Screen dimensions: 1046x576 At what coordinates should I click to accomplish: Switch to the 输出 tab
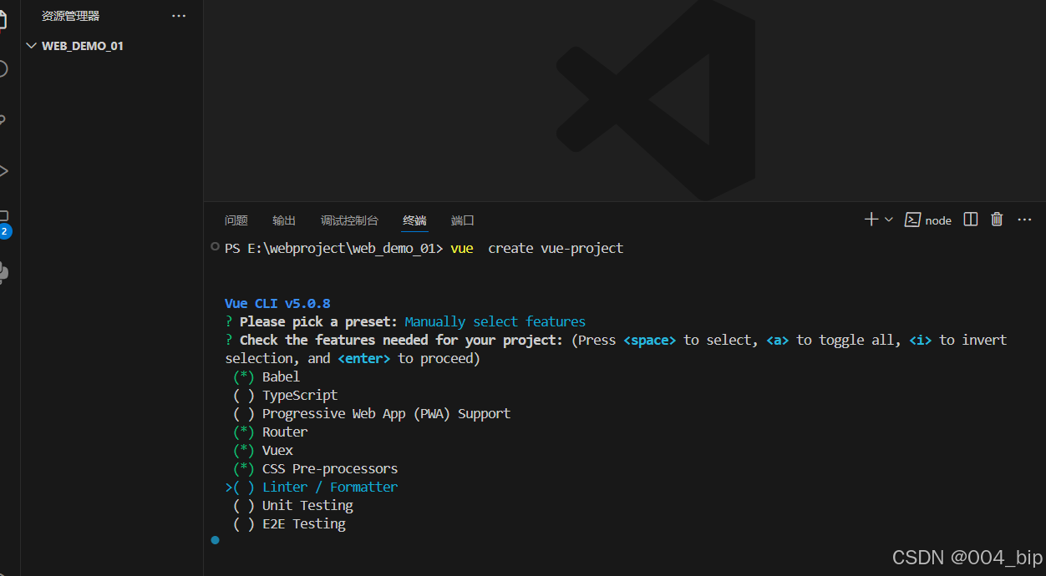[x=284, y=220]
